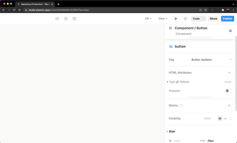Click the Mixins info icon
Viewport: 237px width, 143px height.
[181, 106]
